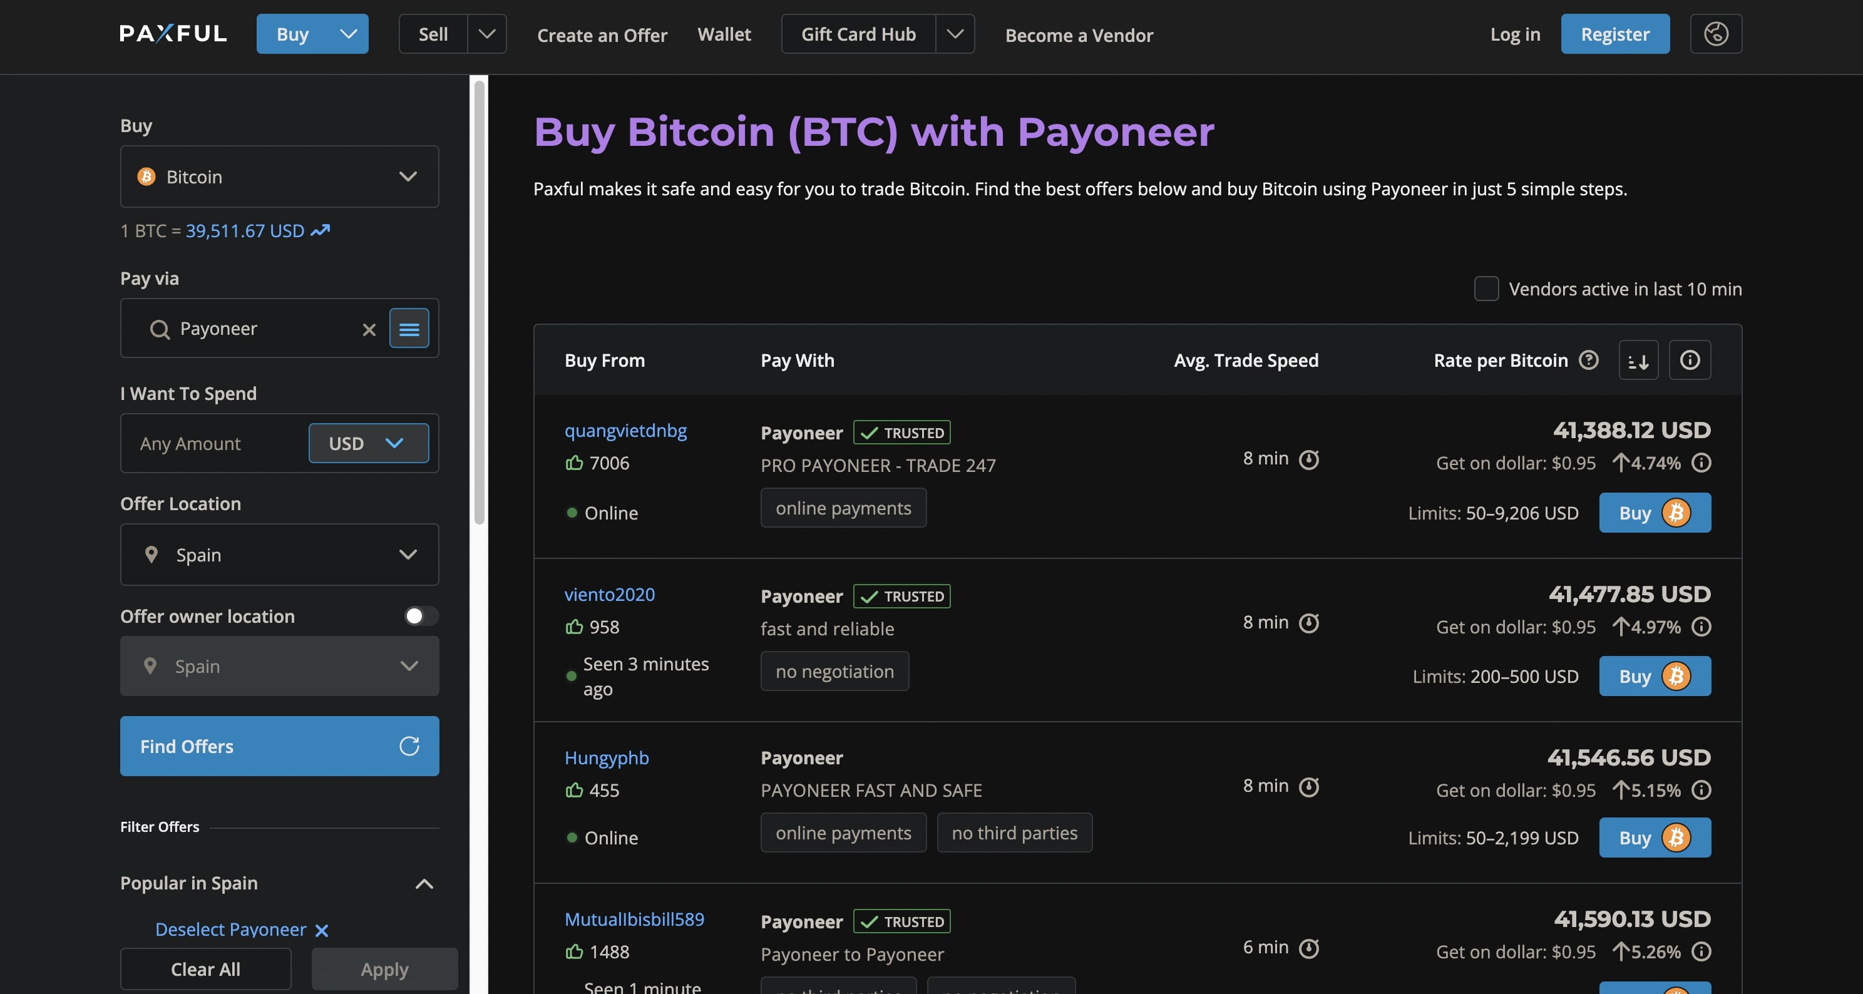The width and height of the screenshot is (1863, 994).
Task: Open Gift Card Hub
Action: click(858, 34)
